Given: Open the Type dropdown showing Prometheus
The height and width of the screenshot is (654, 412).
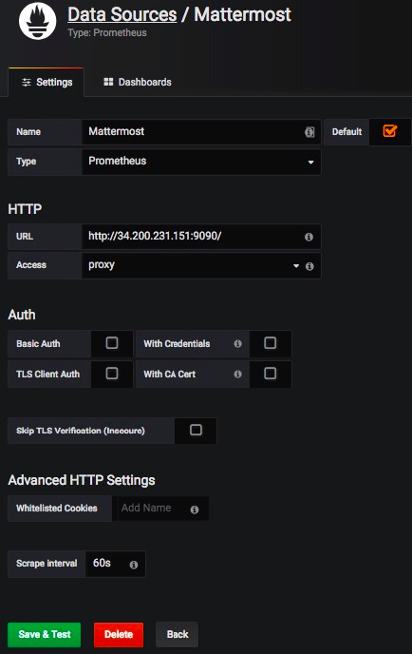Looking at the screenshot, I should tap(201, 162).
